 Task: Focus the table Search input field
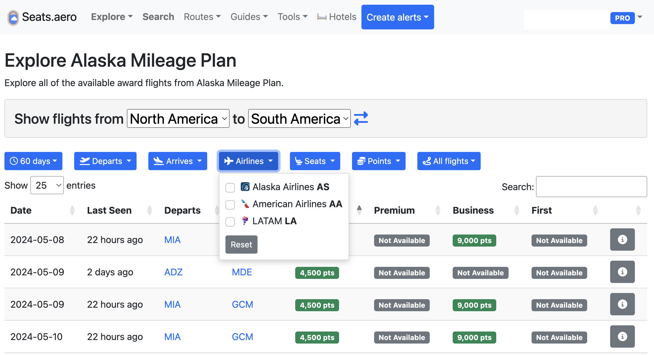591,187
